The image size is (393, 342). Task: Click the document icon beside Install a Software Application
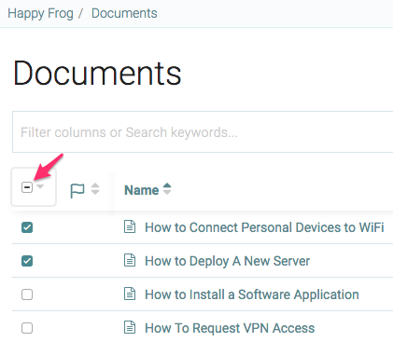[x=130, y=294]
